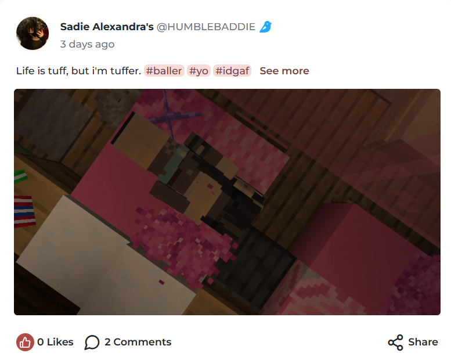The height and width of the screenshot is (364, 451).
Task: Click the striped flag at image's left edge
Action: pyautogui.click(x=24, y=211)
